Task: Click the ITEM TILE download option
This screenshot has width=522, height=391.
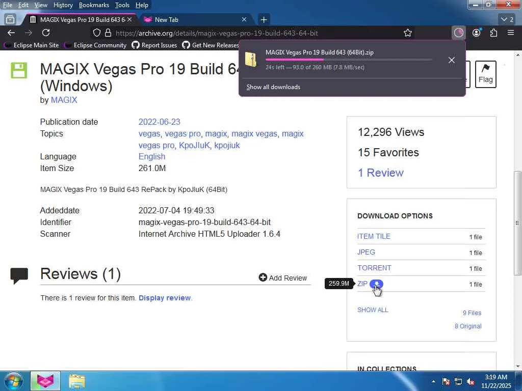Action: tap(374, 236)
